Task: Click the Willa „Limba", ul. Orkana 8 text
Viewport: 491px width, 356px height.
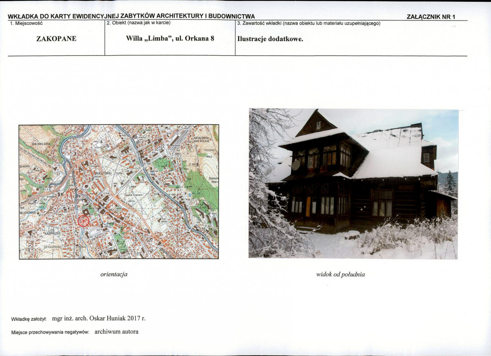Action: tap(170, 39)
